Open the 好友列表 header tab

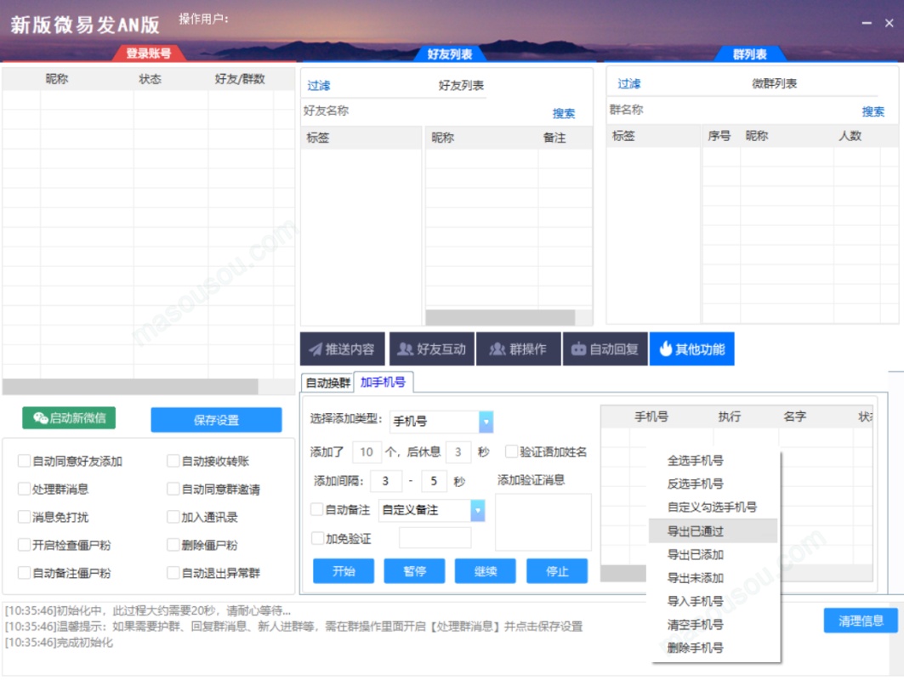pyautogui.click(x=450, y=54)
